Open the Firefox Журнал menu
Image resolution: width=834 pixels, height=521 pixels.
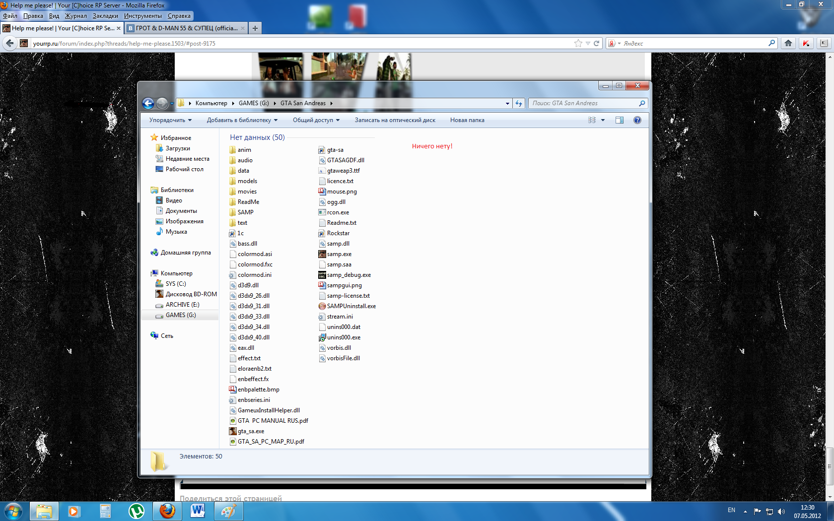pyautogui.click(x=75, y=16)
